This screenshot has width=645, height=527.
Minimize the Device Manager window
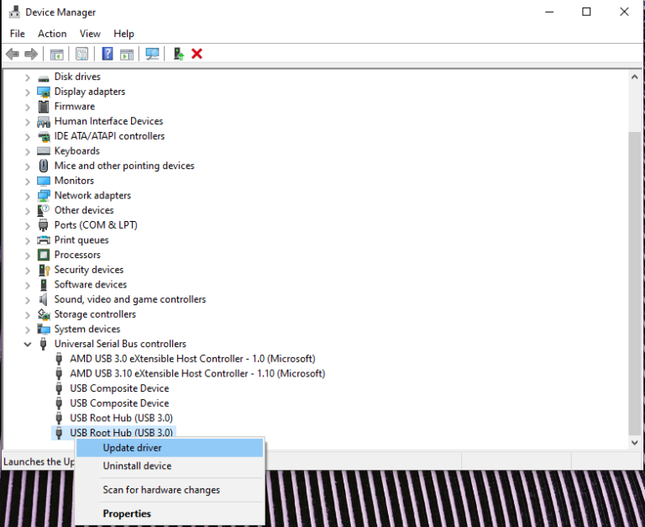[549, 12]
